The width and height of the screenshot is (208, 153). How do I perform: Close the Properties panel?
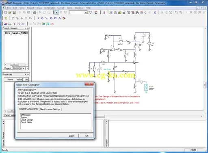28,75
